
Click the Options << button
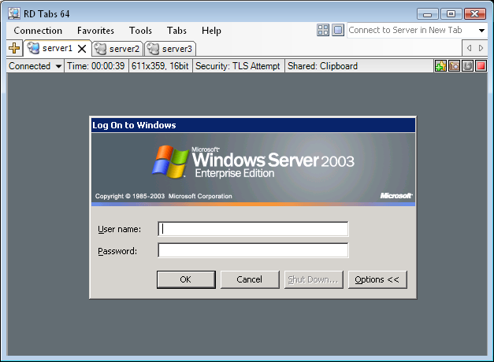click(x=377, y=279)
